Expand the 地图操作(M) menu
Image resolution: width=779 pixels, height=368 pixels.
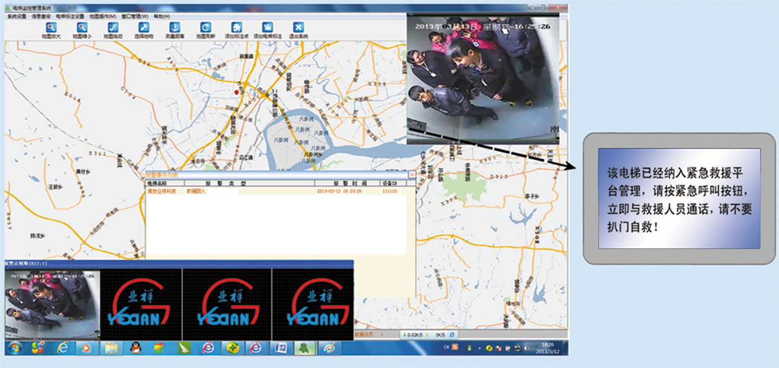click(102, 16)
